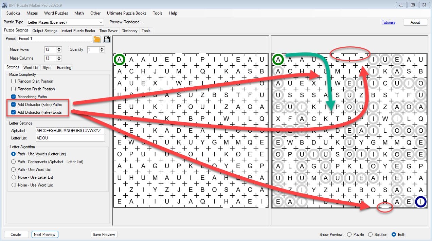Switch to the Output Settings tab

tap(45, 31)
